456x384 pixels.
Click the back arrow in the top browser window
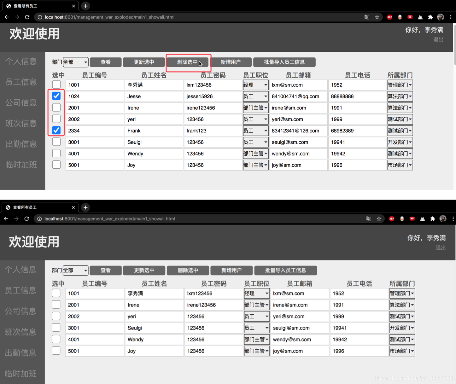click(7, 17)
